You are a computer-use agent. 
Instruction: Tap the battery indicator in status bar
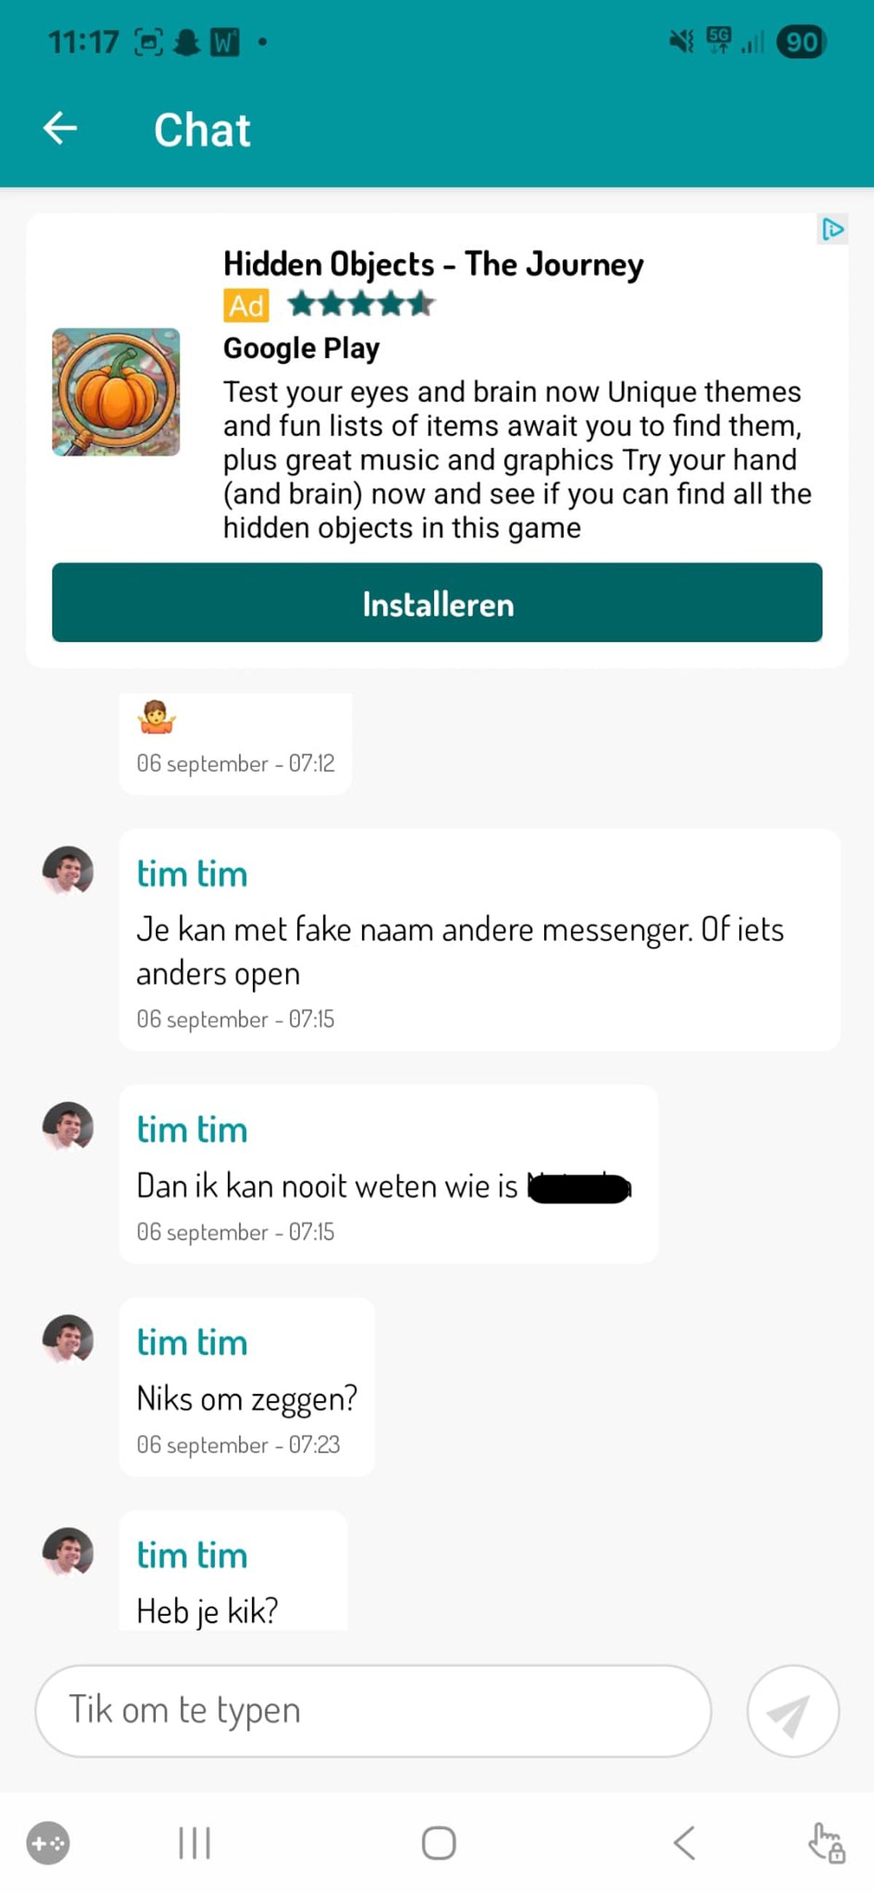click(801, 42)
